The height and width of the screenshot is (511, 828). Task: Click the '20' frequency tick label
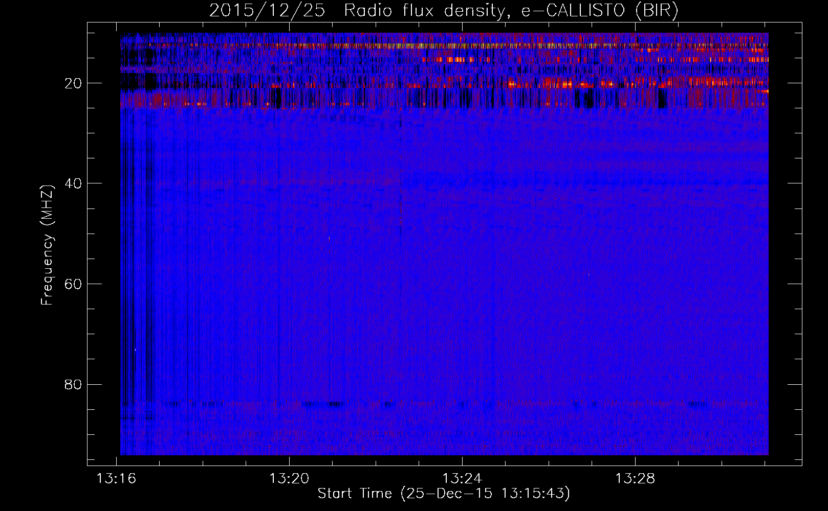(74, 83)
